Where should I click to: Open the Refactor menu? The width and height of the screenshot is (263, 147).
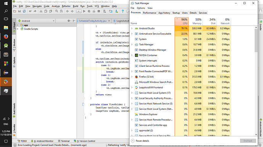click(66, 6)
